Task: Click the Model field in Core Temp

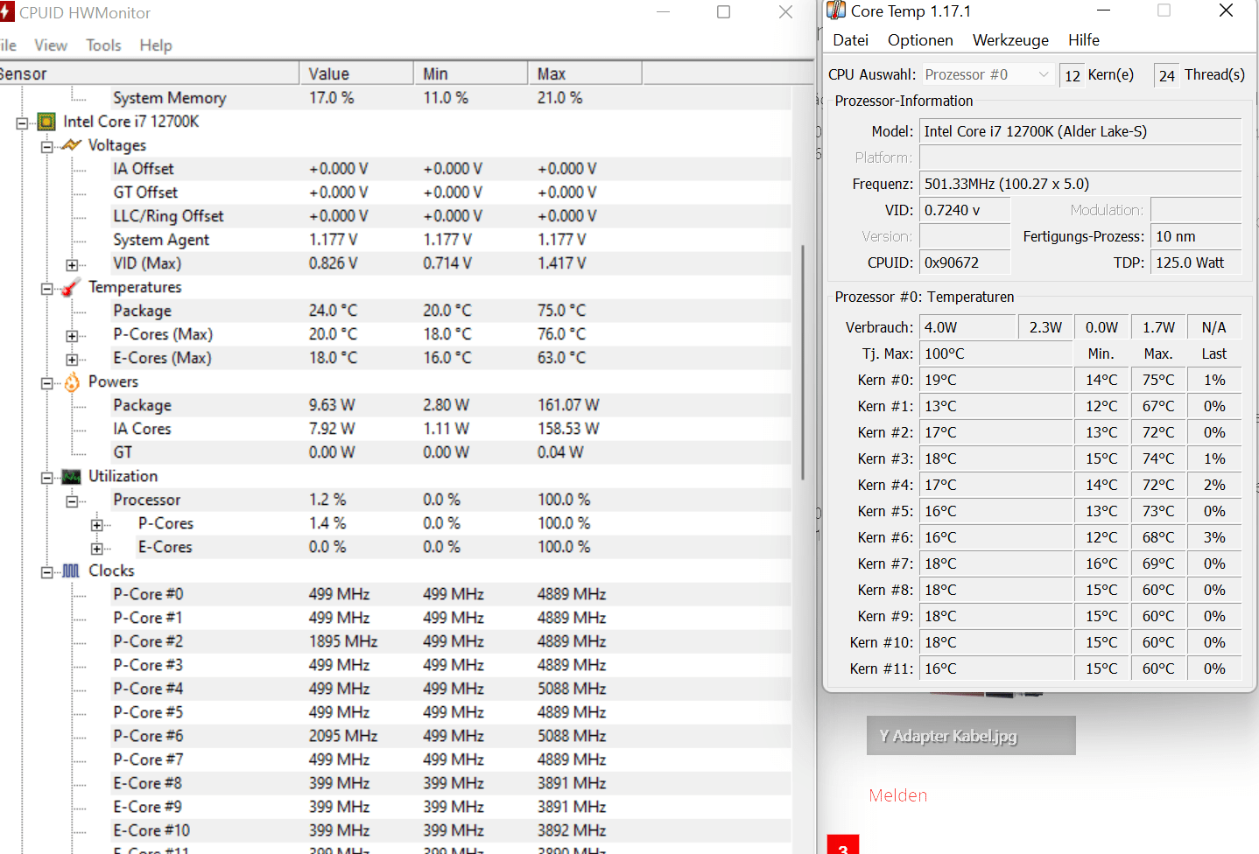Action: click(1080, 131)
